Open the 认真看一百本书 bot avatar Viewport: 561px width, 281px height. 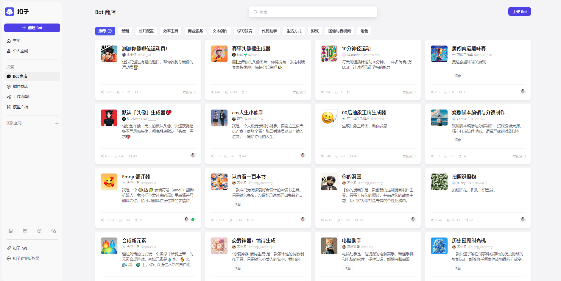pos(219,182)
